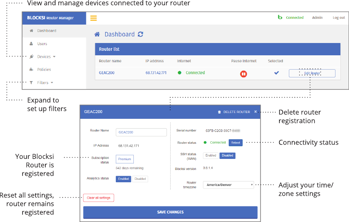
Task: Click the Filters funnel icon
Action: coord(32,82)
